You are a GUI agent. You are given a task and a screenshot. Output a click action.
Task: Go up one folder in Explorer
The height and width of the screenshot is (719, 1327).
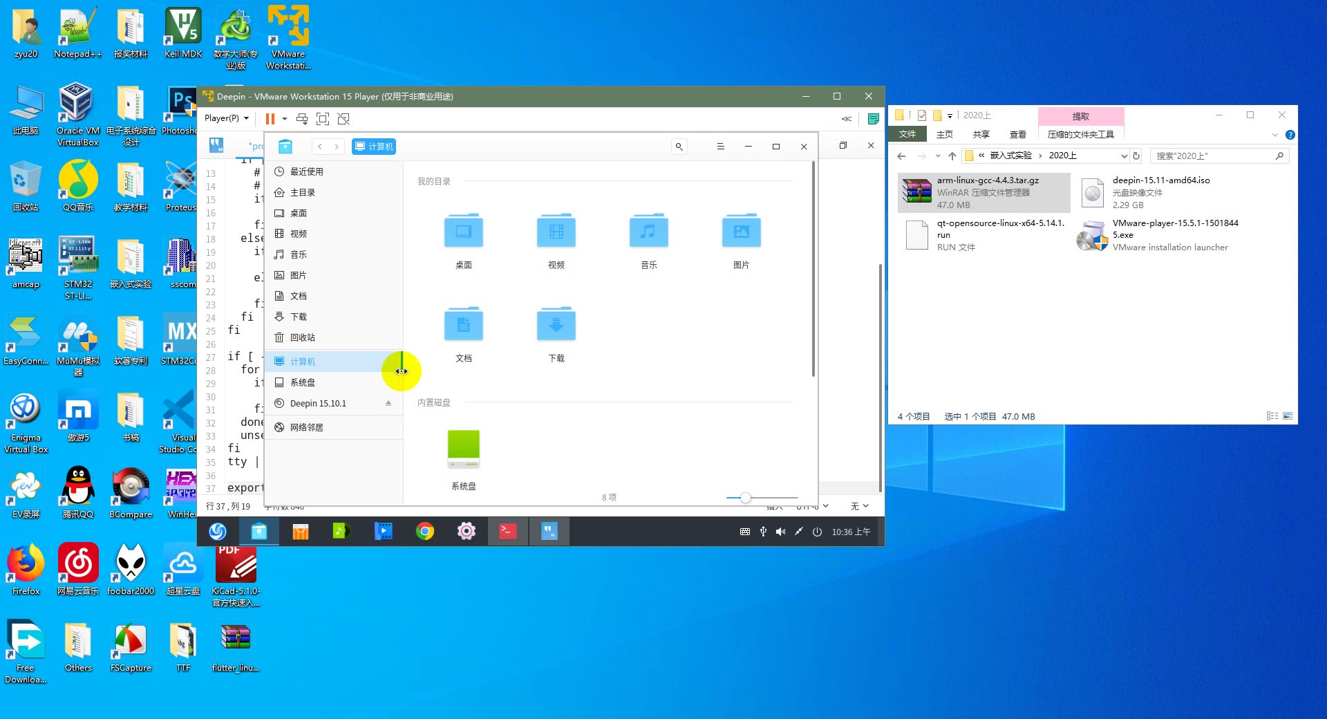[x=952, y=156]
